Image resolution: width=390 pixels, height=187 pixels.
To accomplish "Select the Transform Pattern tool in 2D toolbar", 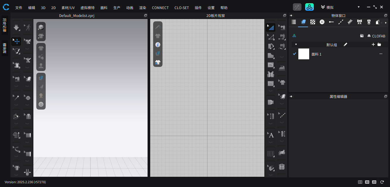I will pyautogui.click(x=271, y=27).
